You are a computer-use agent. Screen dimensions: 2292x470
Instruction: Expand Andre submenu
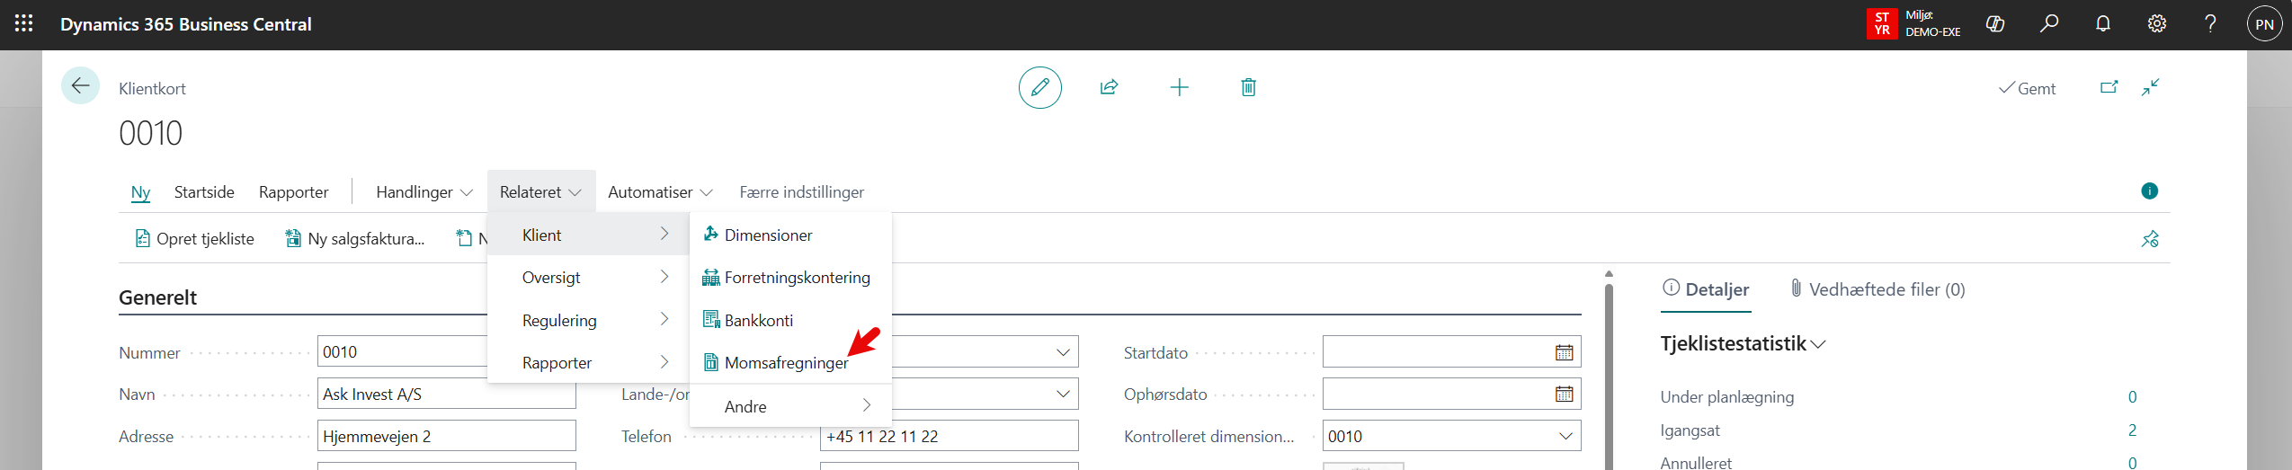[x=790, y=406]
